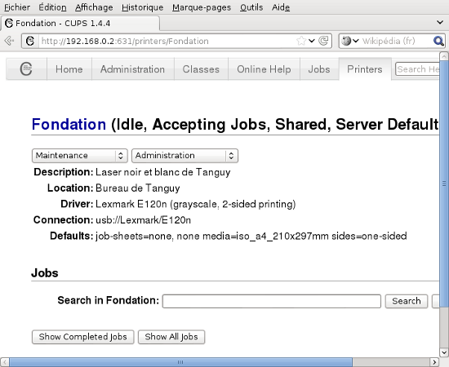Open the Administration dropdown below printer title

184,156
